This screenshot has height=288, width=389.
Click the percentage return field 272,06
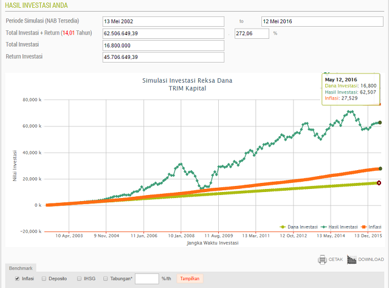point(252,33)
